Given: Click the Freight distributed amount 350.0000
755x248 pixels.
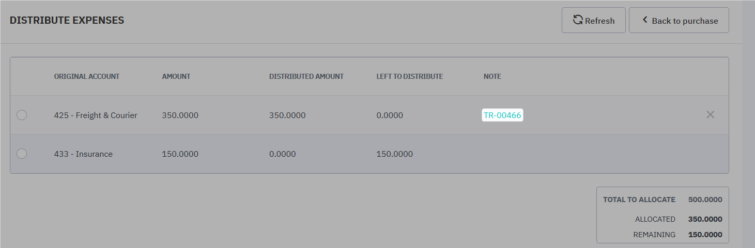Looking at the screenshot, I should coord(287,115).
